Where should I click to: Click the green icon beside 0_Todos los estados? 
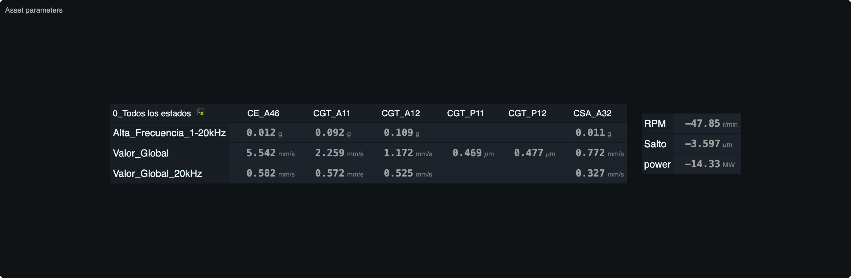[x=200, y=112]
